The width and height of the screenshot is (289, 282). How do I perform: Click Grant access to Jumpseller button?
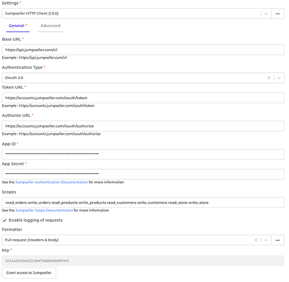[x=29, y=273]
